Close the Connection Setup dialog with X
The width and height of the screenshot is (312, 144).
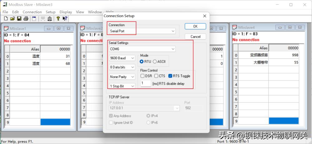point(205,16)
